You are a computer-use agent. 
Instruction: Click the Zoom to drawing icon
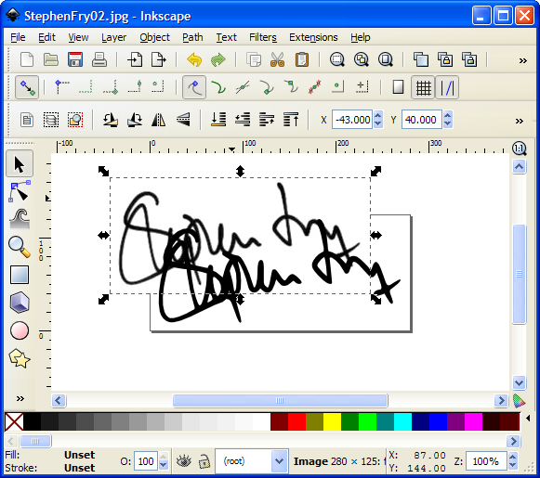tap(362, 59)
